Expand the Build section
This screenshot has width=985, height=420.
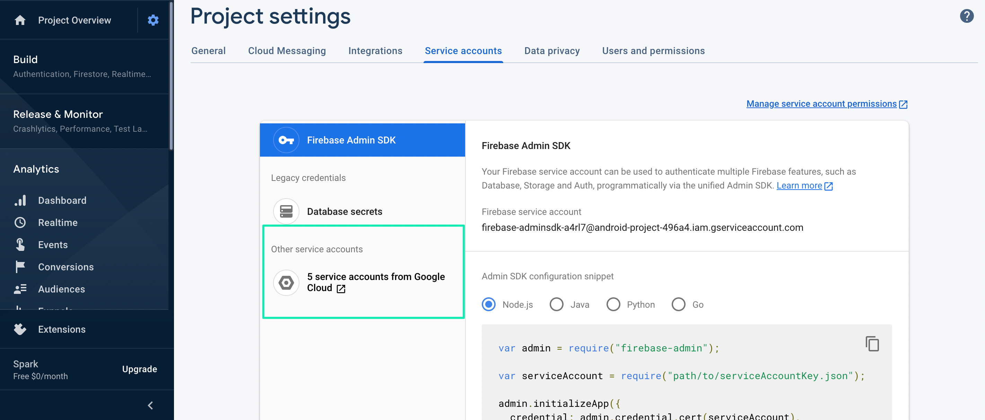click(84, 66)
